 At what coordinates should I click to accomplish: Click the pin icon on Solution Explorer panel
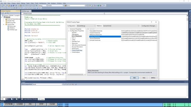click(x=18, y=11)
